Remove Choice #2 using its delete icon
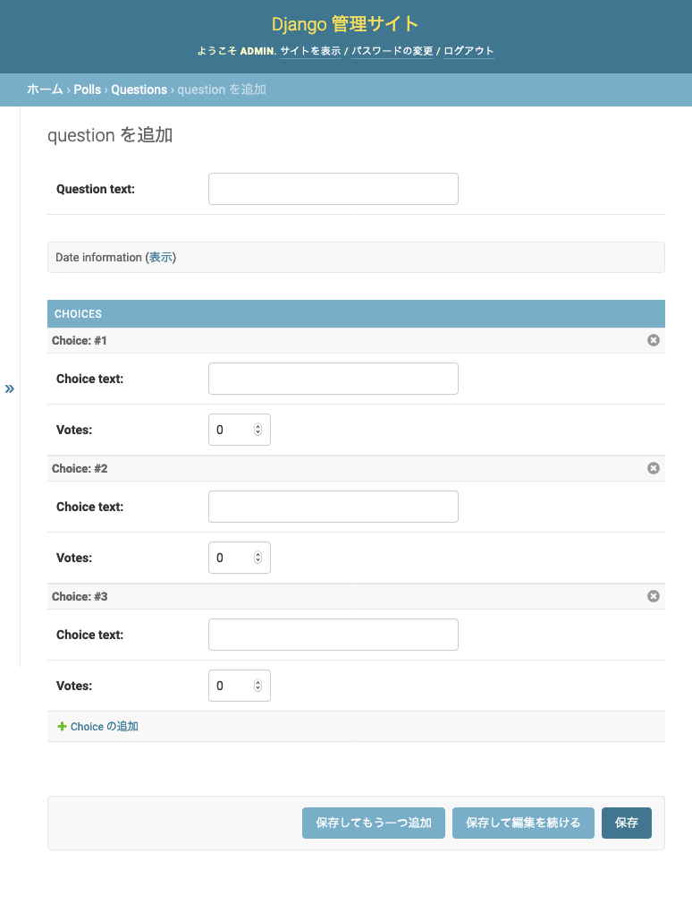Viewport: 692px width, 913px height. click(x=653, y=468)
